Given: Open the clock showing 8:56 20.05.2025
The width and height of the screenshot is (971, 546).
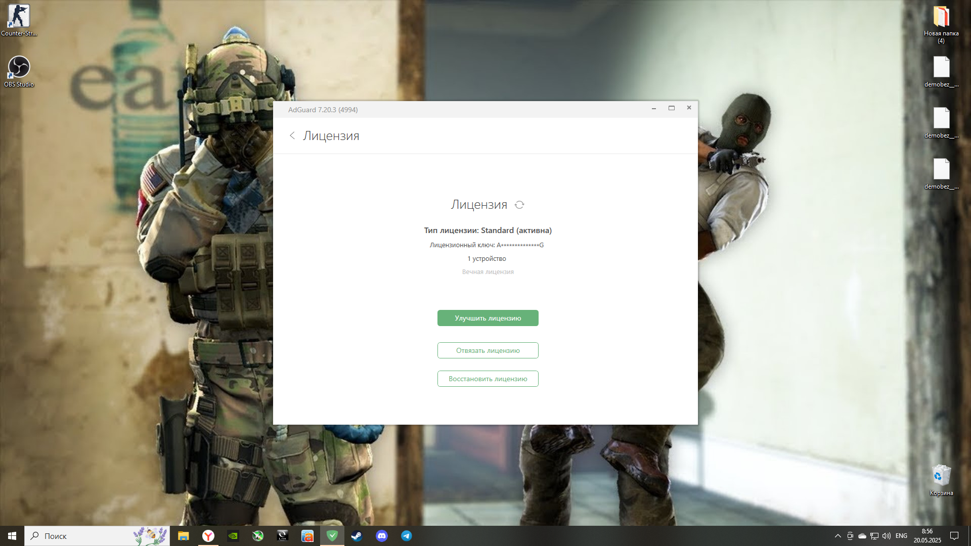Looking at the screenshot, I should click(927, 536).
